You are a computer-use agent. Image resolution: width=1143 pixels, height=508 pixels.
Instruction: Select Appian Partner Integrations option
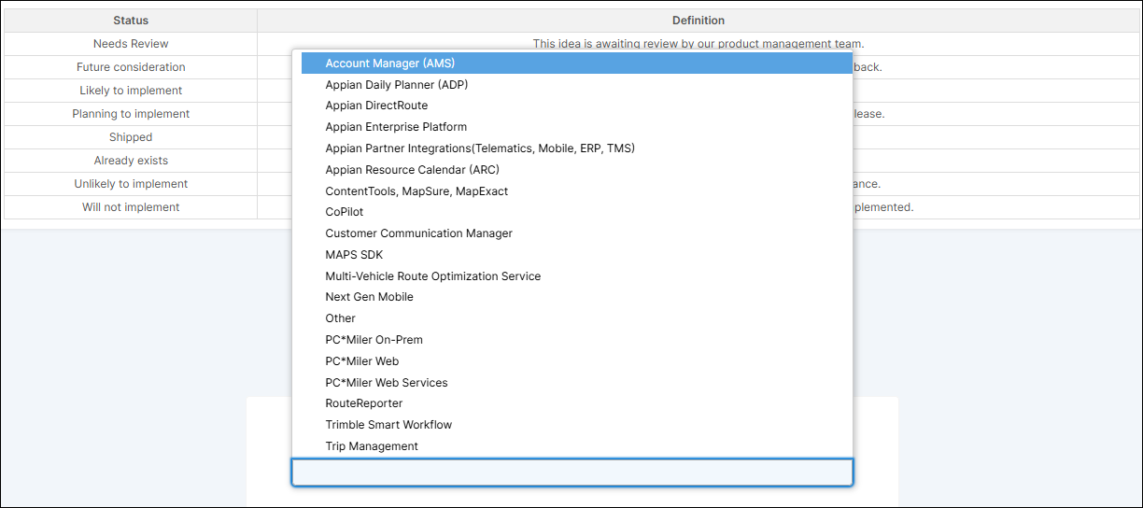tap(480, 148)
